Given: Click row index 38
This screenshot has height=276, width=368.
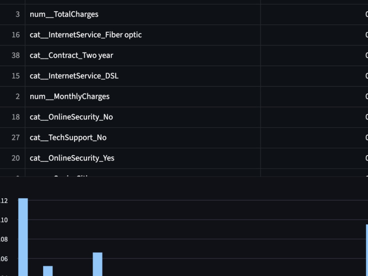Looking at the screenshot, I should click(13, 56).
